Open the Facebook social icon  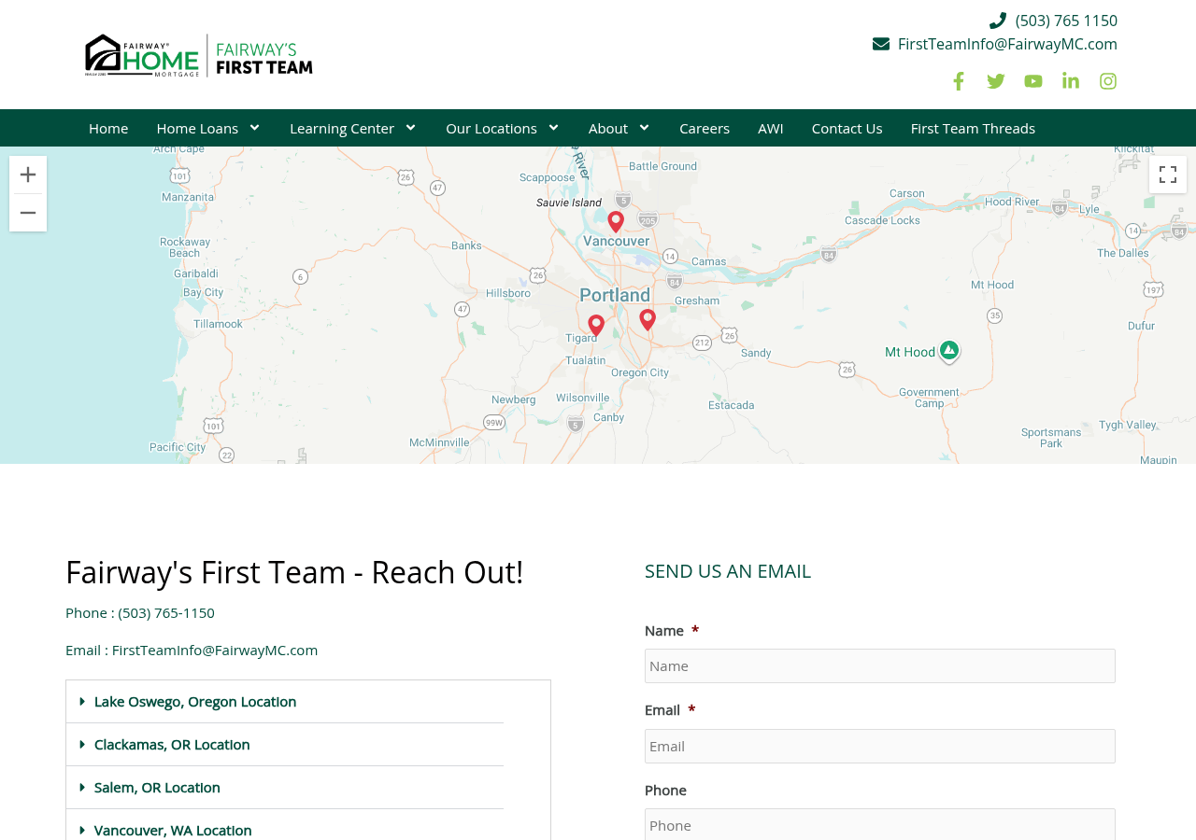[959, 81]
